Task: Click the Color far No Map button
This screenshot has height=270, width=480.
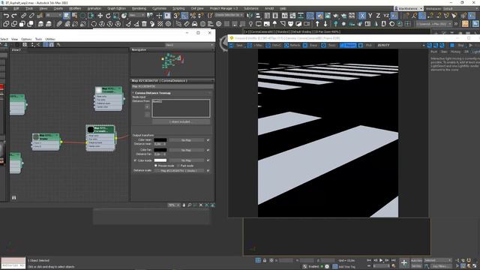Action: [186, 150]
